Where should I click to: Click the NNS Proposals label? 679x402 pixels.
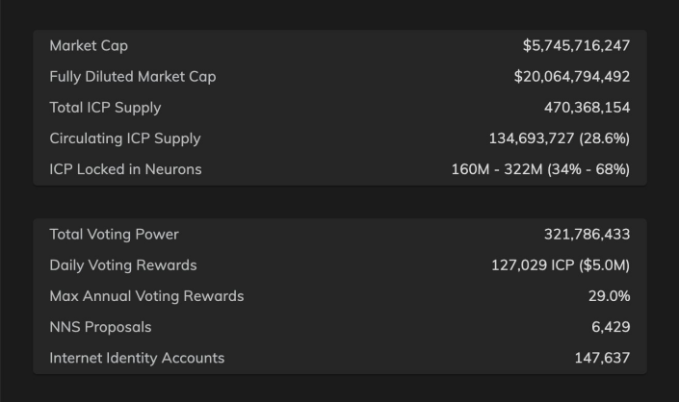click(100, 327)
